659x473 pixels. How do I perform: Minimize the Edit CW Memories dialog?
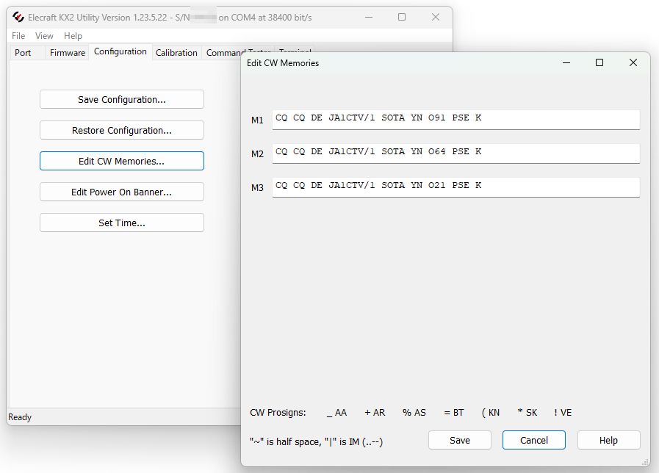click(566, 62)
